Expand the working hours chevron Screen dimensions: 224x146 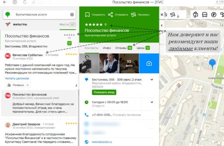pos(152,102)
